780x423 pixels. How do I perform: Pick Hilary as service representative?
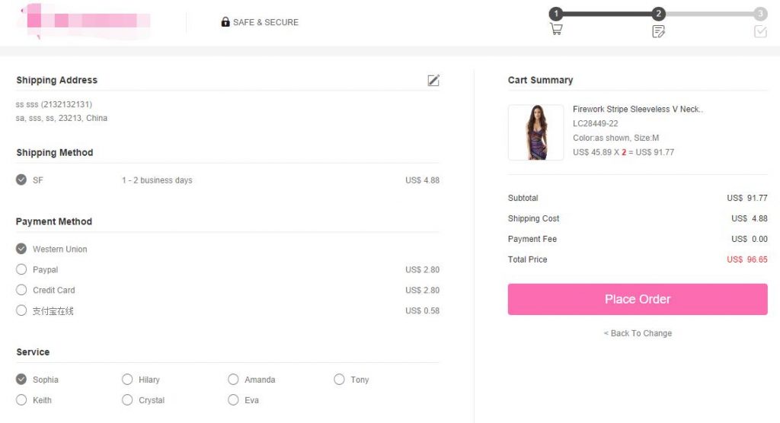(127, 380)
